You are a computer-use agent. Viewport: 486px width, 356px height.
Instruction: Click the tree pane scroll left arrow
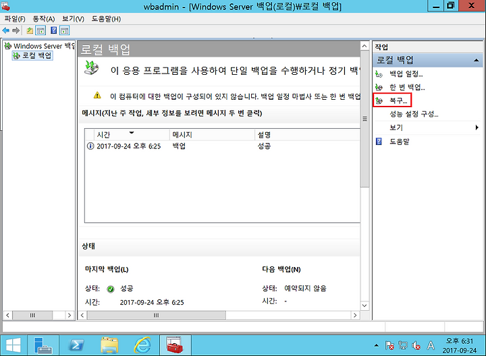tap(7, 316)
